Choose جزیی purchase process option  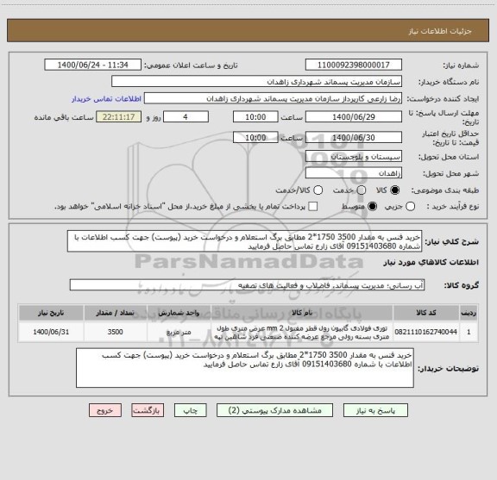410,207
